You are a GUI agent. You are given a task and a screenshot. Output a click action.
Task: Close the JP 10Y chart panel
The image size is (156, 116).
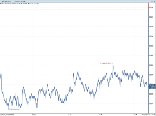point(154,1)
